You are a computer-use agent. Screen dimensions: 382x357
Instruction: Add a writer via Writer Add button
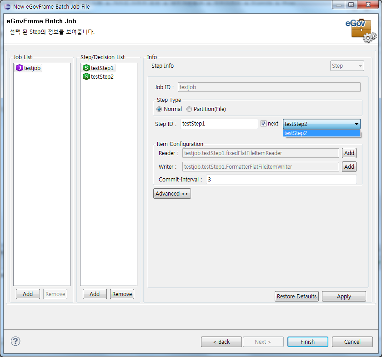click(349, 167)
